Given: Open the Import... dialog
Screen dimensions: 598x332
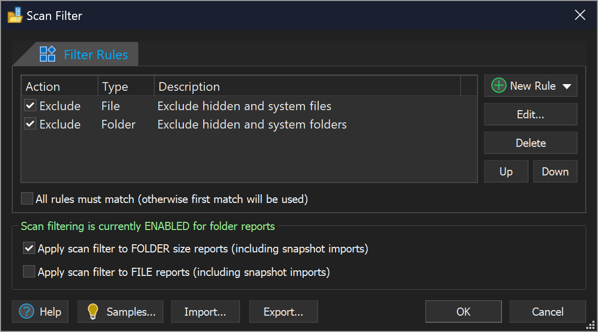Looking at the screenshot, I should click(205, 312).
